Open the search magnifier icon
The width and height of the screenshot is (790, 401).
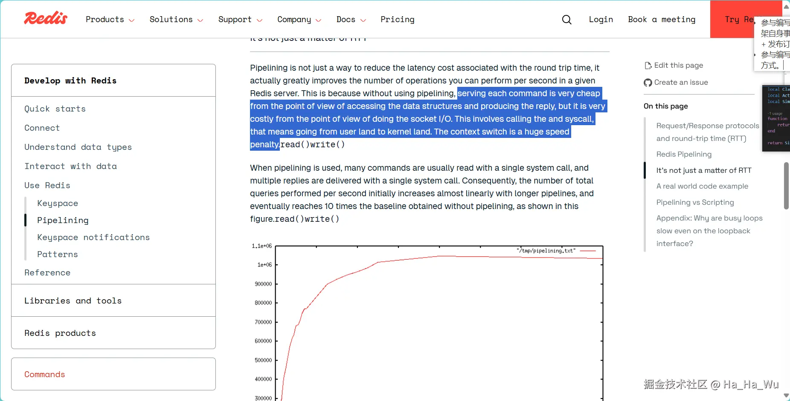pos(566,20)
